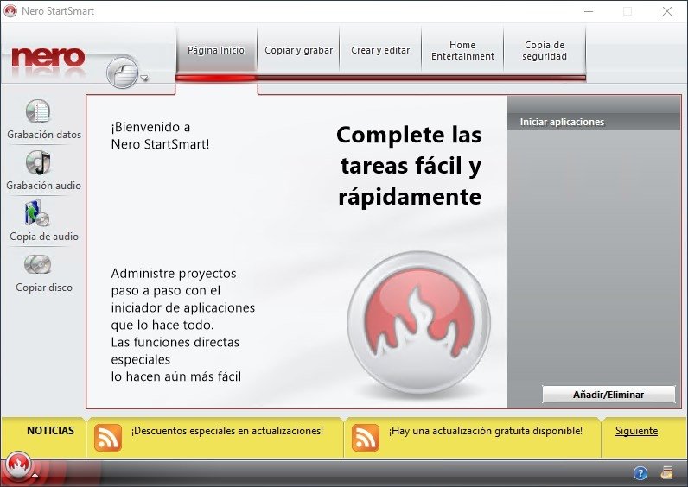
Task: Open the Copiar disco icon
Action: click(38, 264)
